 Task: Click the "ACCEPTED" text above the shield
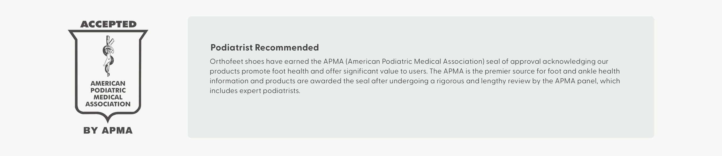pyautogui.click(x=108, y=24)
